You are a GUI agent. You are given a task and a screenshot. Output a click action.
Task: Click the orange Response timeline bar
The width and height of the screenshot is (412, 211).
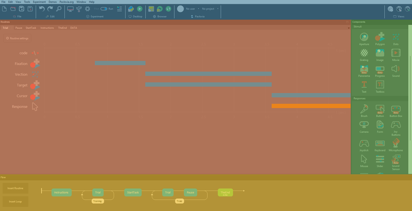(x=311, y=106)
